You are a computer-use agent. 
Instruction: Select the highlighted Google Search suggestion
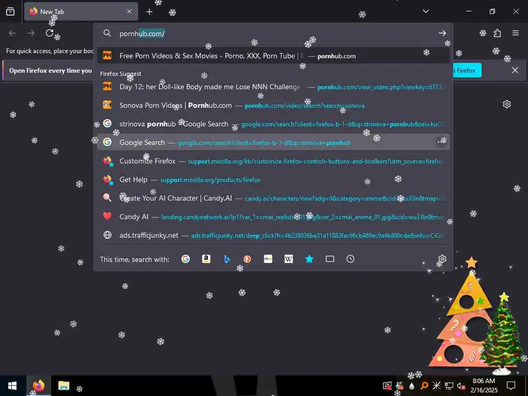point(273,142)
